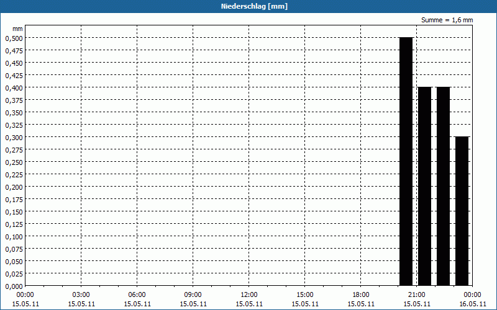The width and height of the screenshot is (497, 310).
Task: Click the 09:00 time label
Action: [x=193, y=295]
